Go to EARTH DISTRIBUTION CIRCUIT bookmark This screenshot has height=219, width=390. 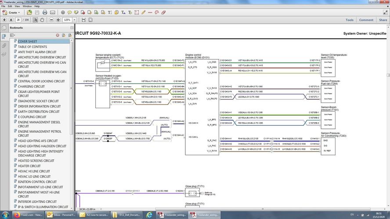coord(39,112)
